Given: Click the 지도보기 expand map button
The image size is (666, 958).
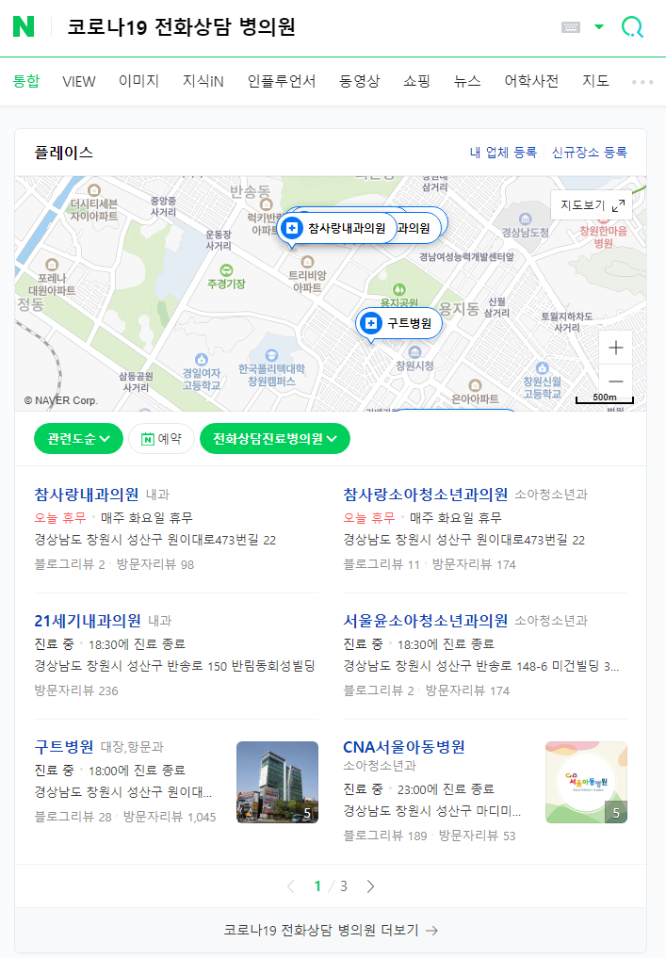Looking at the screenshot, I should (593, 205).
